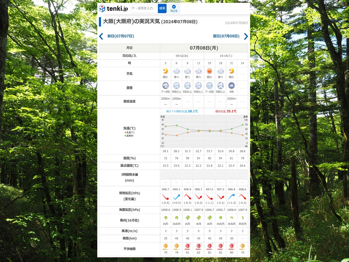Image resolution: width=349 pixels, height=262 pixels.
Task: Click the discomfort index icon above 78
Action: pos(177,246)
